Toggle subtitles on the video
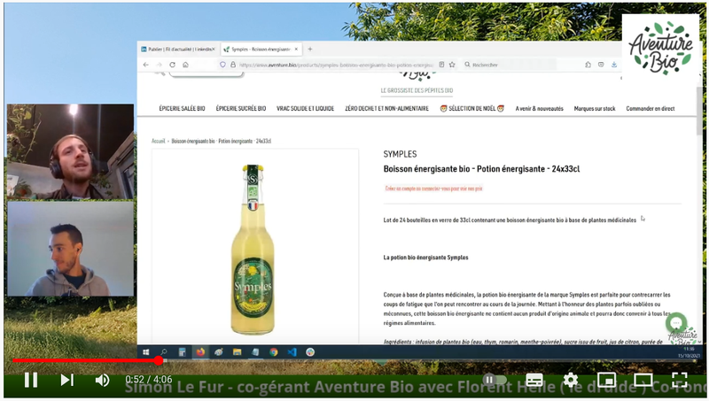709x401 pixels. tap(534, 380)
